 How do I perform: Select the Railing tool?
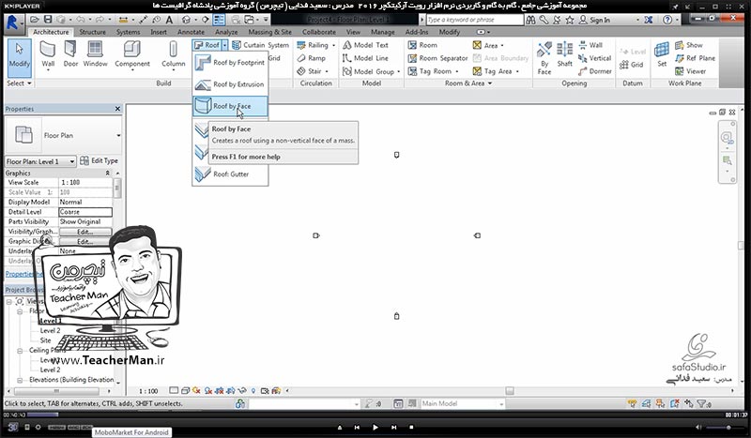click(x=315, y=45)
